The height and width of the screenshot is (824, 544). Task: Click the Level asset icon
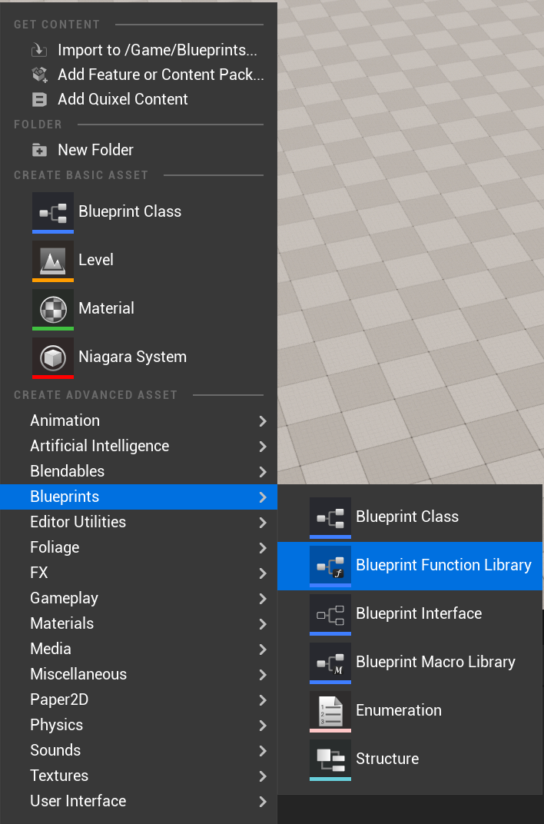pyautogui.click(x=53, y=261)
